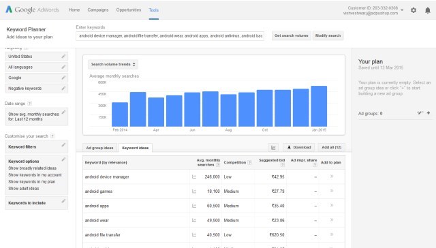This screenshot has width=436, height=248.
Task: Switch to Keyword ideas tab
Action: (135, 148)
